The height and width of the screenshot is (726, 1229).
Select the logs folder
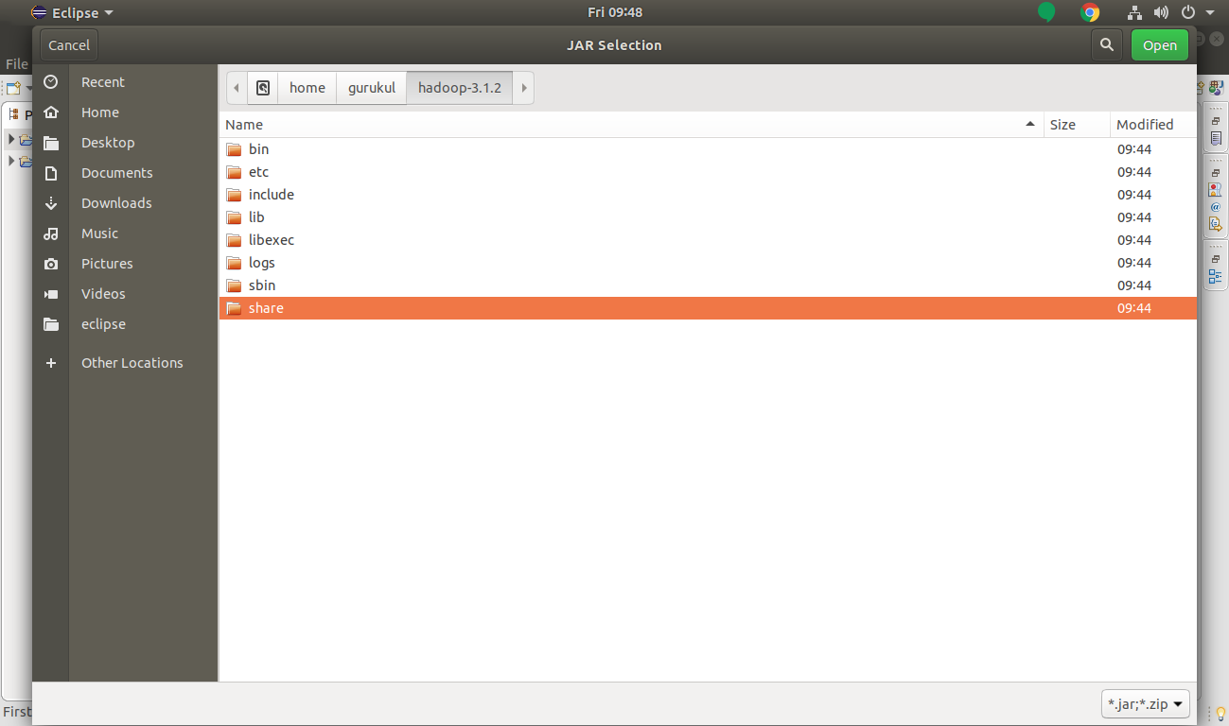[708, 263]
